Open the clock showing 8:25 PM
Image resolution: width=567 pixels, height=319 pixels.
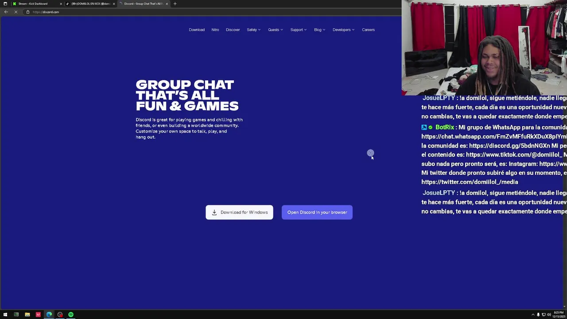pyautogui.click(x=558, y=315)
